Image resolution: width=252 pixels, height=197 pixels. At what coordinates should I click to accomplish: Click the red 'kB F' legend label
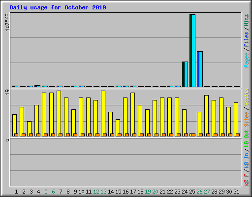click(247, 180)
